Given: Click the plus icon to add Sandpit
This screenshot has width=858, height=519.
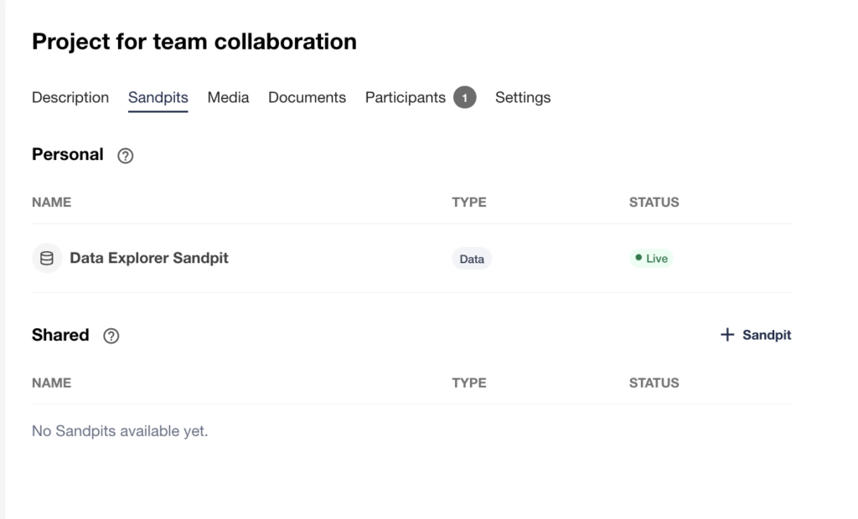Looking at the screenshot, I should (726, 335).
